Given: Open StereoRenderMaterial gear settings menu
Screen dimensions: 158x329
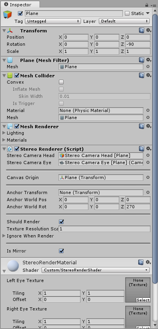Looking at the screenshot, I should [149, 262].
